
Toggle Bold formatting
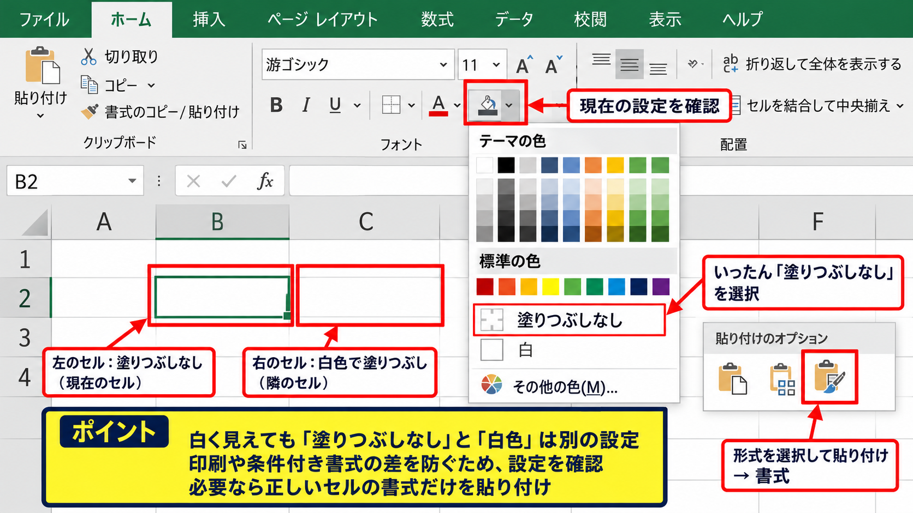[276, 105]
